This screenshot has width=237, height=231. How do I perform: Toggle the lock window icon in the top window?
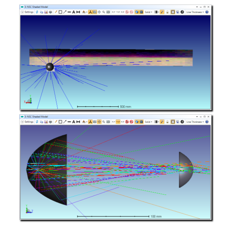tap(167, 12)
